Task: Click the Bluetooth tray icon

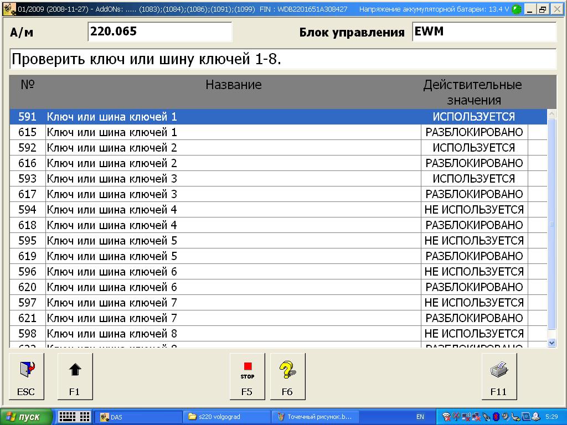Action: pos(496,417)
